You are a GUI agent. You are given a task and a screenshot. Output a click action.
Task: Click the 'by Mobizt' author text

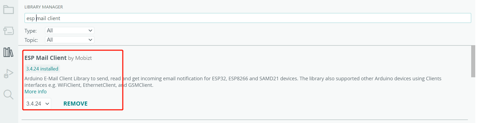coord(80,58)
